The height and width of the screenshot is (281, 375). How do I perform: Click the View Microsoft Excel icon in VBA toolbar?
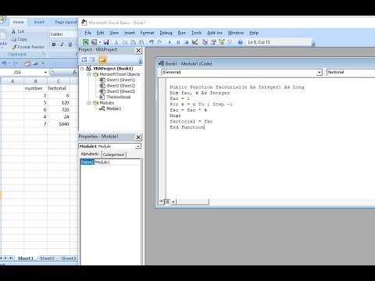click(86, 42)
